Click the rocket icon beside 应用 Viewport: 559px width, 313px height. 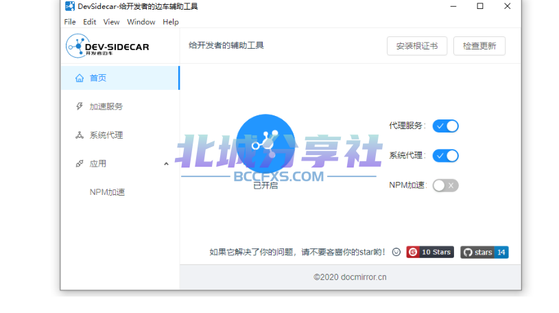[x=80, y=163]
